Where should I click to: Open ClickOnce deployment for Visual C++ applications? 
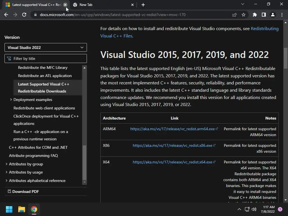click(x=46, y=120)
